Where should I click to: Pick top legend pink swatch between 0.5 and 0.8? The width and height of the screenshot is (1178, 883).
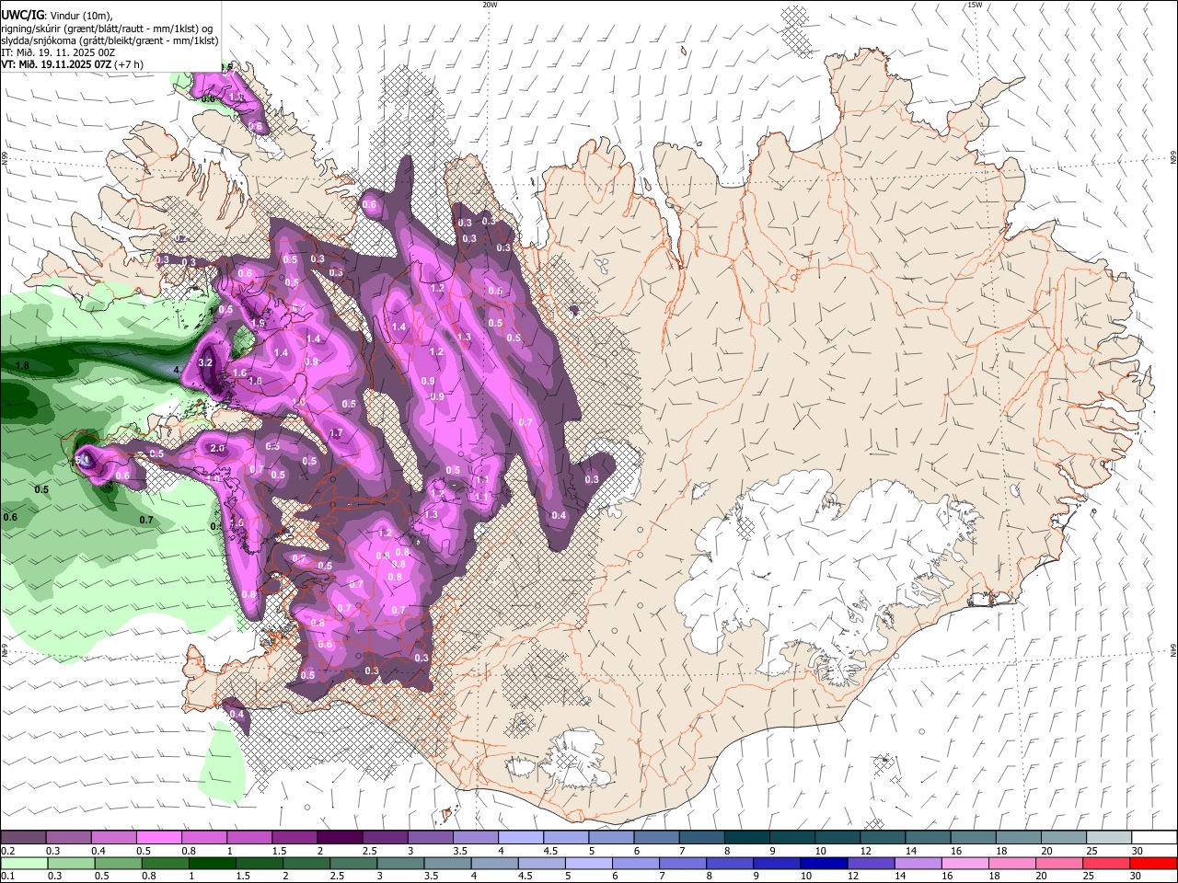(x=158, y=838)
